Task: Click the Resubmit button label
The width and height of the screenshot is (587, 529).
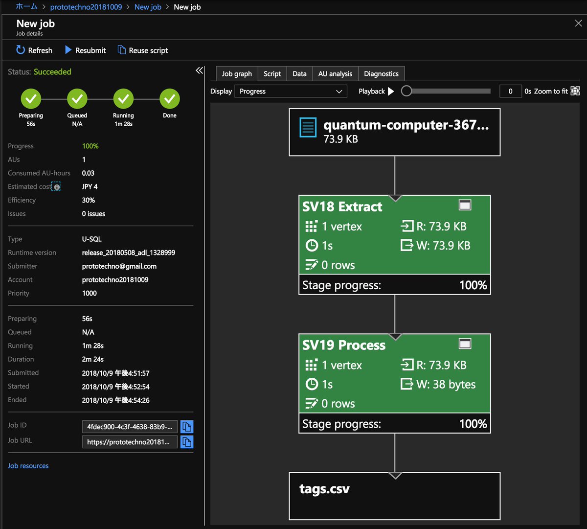Action: click(90, 50)
